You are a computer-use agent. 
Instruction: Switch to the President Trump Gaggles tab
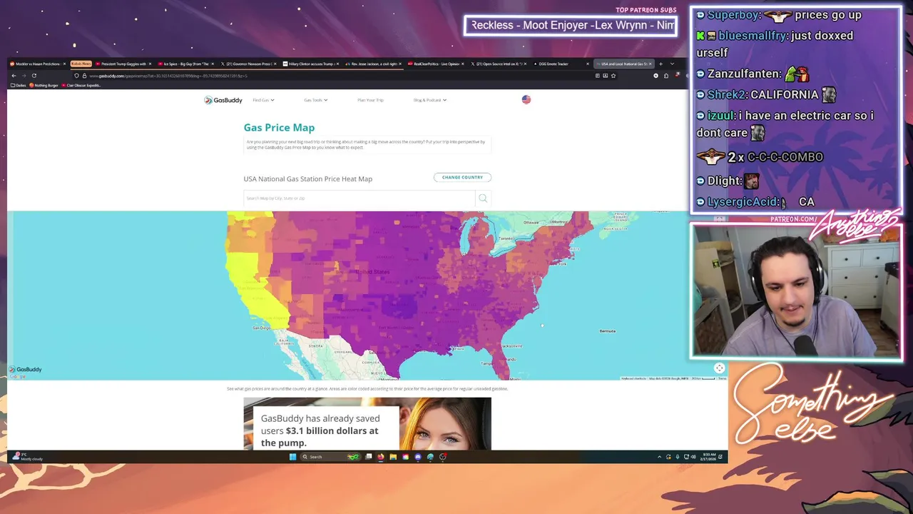(123, 64)
